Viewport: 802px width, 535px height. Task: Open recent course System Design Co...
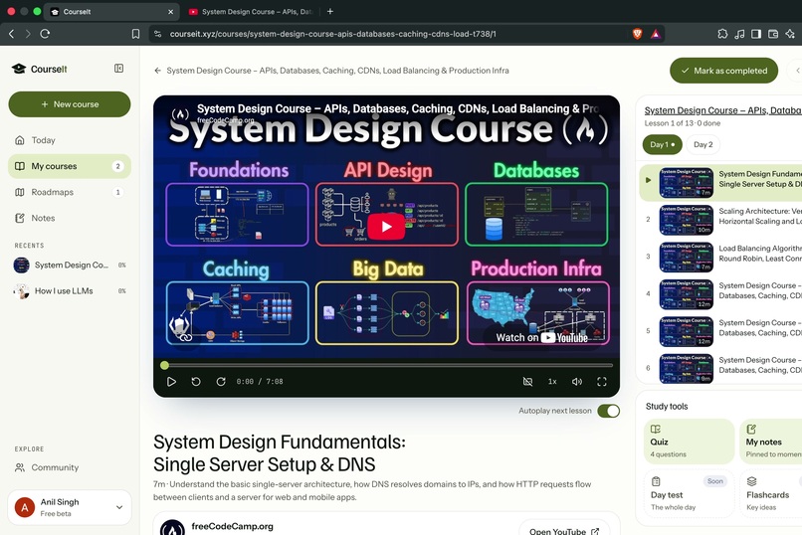coord(70,265)
